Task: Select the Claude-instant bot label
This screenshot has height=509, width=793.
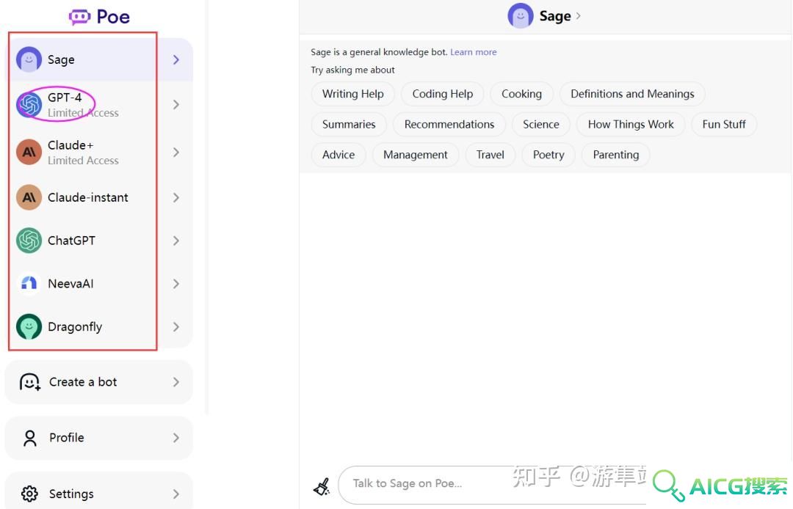Action: (88, 197)
